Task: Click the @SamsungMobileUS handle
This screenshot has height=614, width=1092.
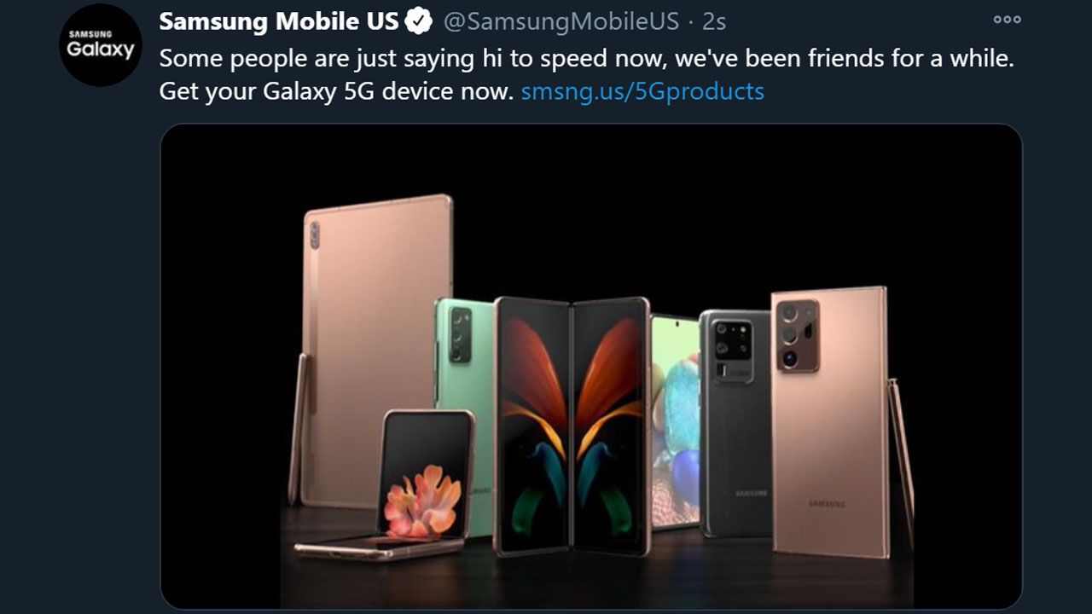Action: point(561,21)
